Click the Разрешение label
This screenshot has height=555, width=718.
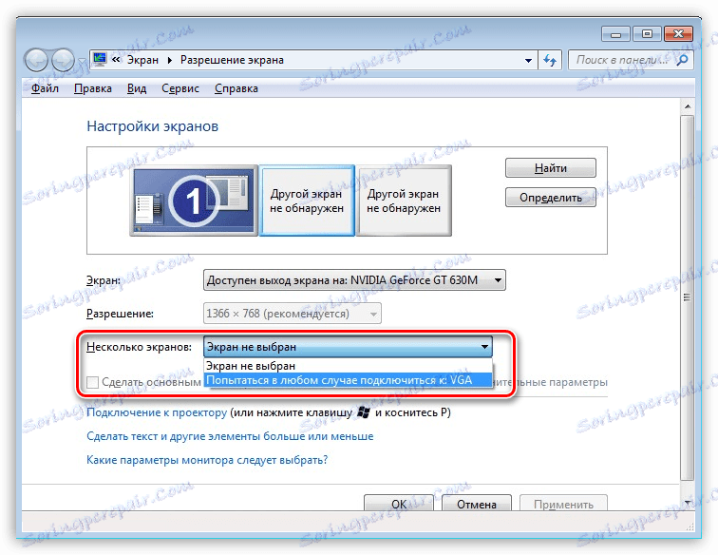point(120,314)
